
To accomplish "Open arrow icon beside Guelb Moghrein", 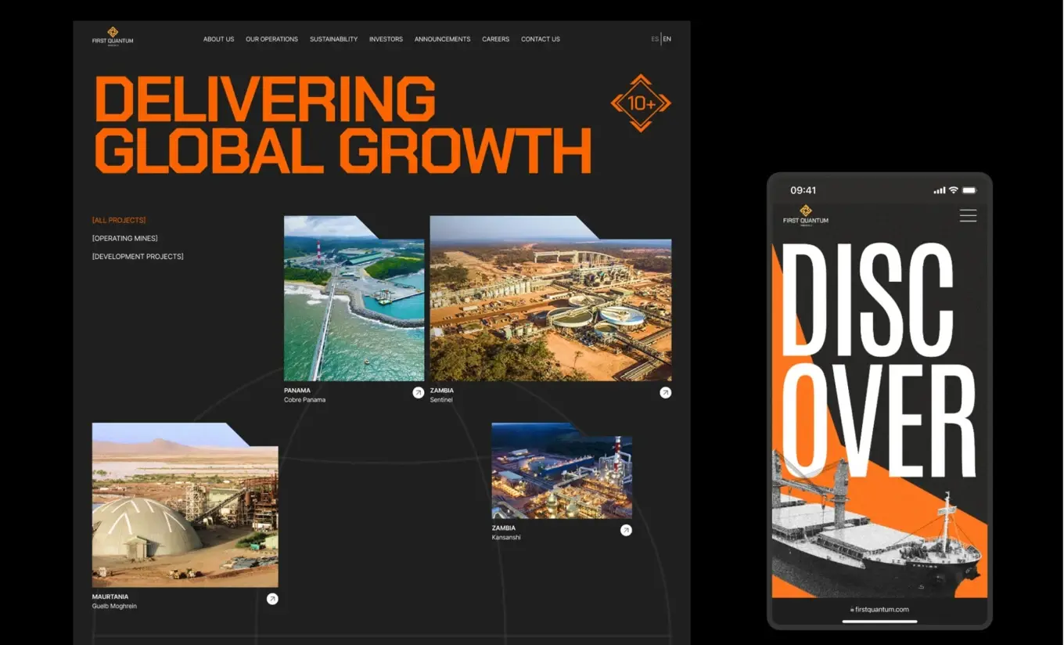I will click(x=272, y=599).
